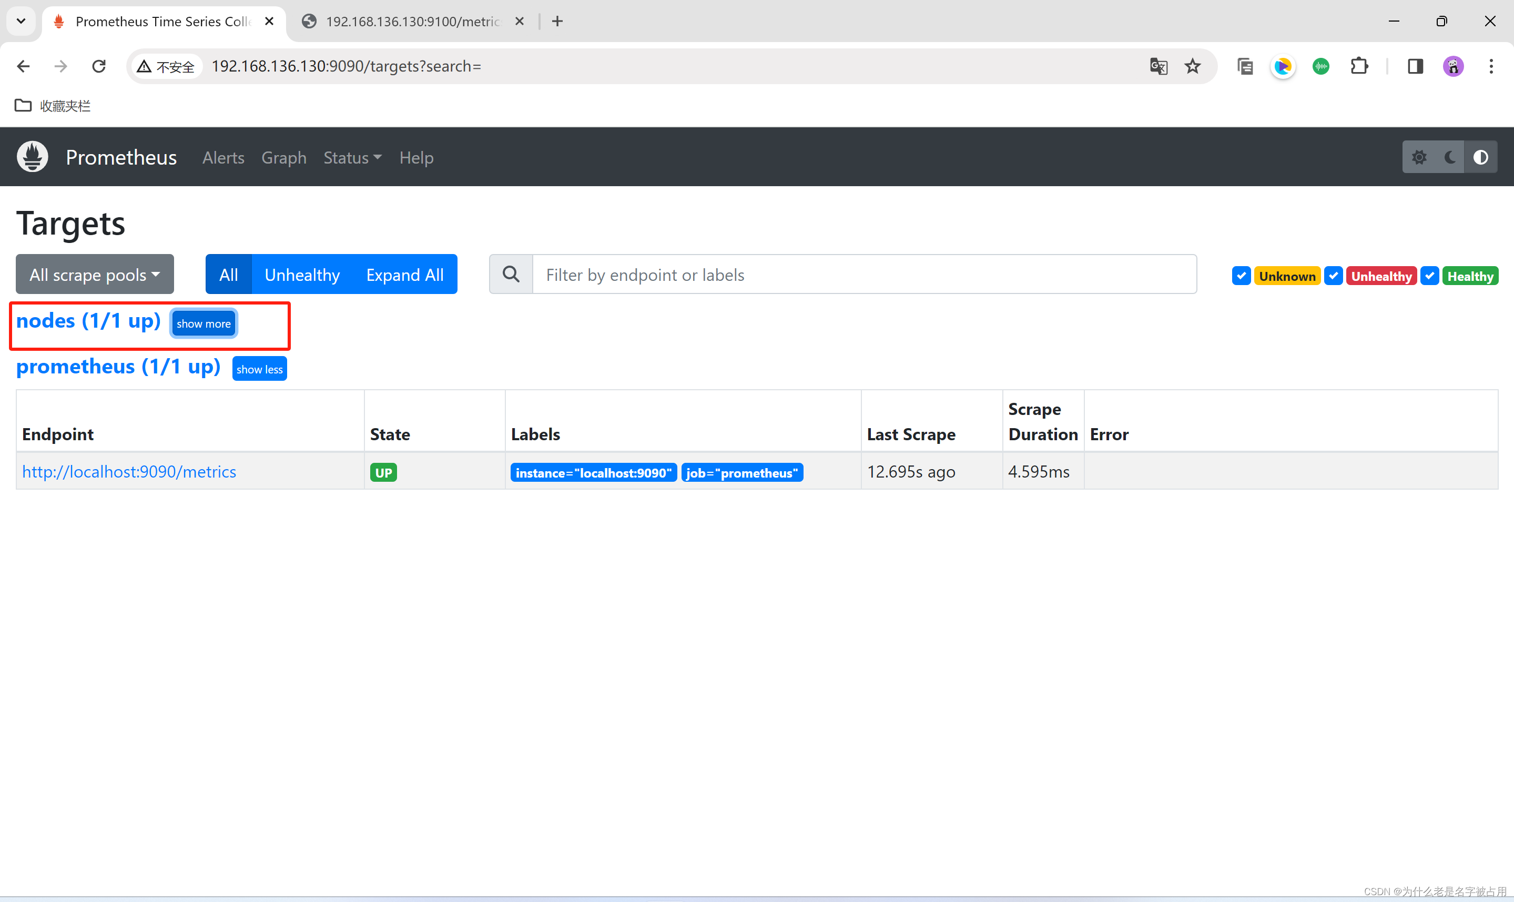This screenshot has height=902, width=1514.
Task: Open a new browser tab
Action: [557, 21]
